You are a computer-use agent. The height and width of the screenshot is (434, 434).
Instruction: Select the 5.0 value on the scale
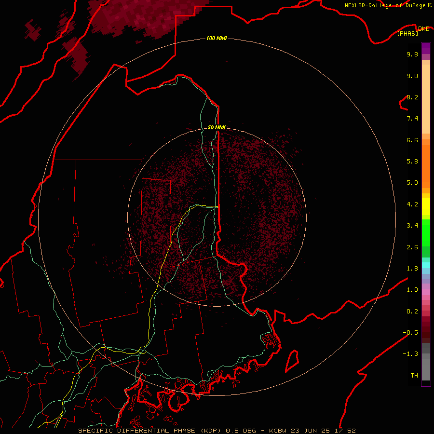[x=412, y=183]
